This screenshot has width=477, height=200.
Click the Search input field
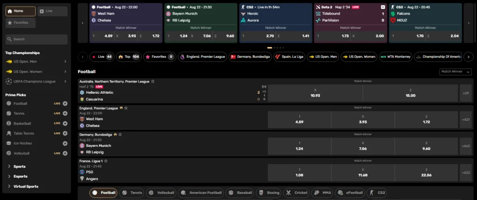(36, 39)
